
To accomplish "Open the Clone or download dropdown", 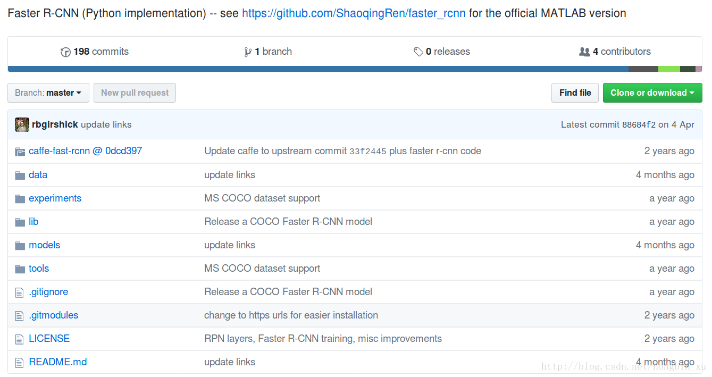I will [652, 93].
